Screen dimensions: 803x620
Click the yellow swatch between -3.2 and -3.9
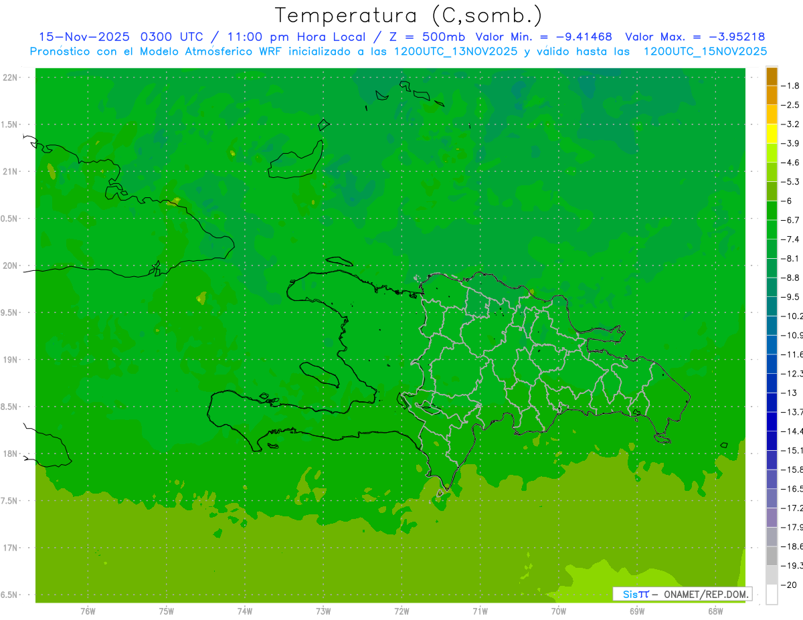(x=772, y=134)
